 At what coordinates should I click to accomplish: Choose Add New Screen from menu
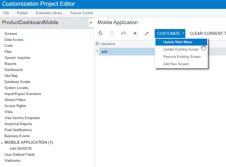pos(176,64)
